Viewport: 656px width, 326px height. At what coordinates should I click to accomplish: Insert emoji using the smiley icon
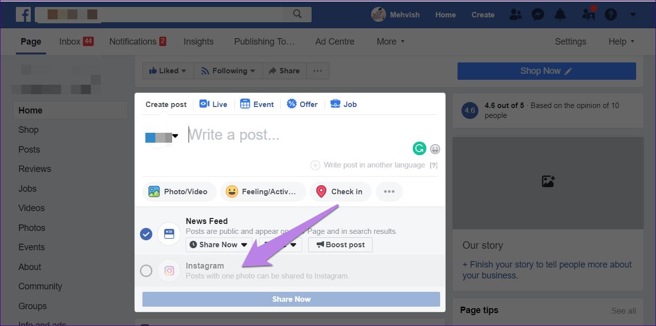pos(435,149)
